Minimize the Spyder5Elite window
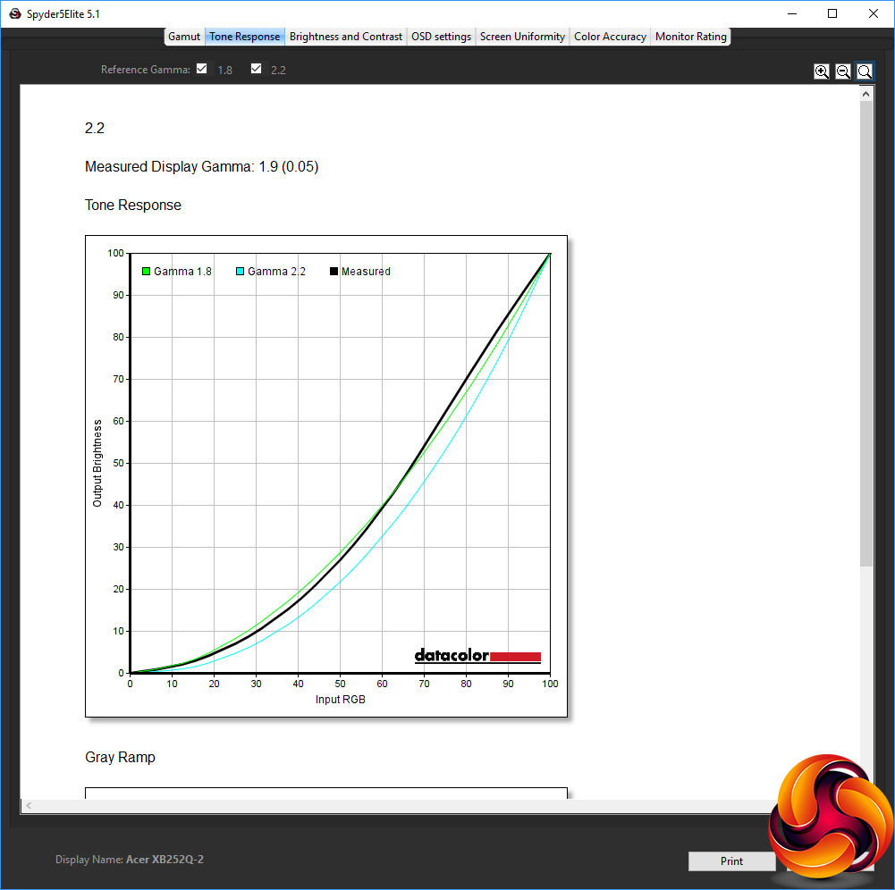Image resolution: width=895 pixels, height=890 pixels. click(791, 13)
